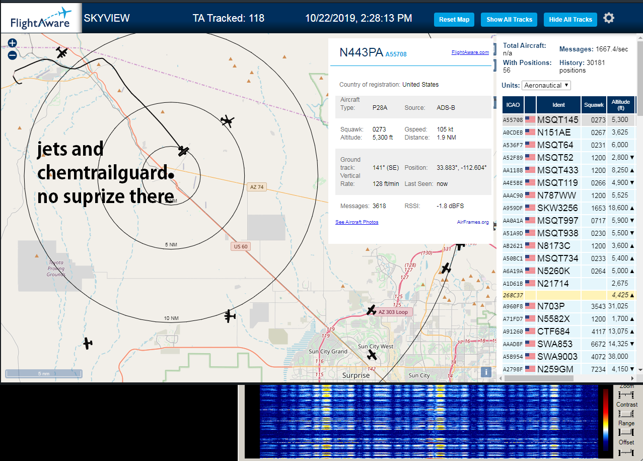643x461 pixels.
Task: Select the MSQT997 row
Action: point(569,221)
